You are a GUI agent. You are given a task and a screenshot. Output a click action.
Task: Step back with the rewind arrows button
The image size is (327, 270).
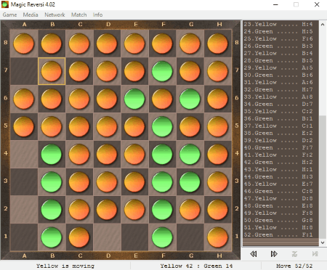pos(254,254)
